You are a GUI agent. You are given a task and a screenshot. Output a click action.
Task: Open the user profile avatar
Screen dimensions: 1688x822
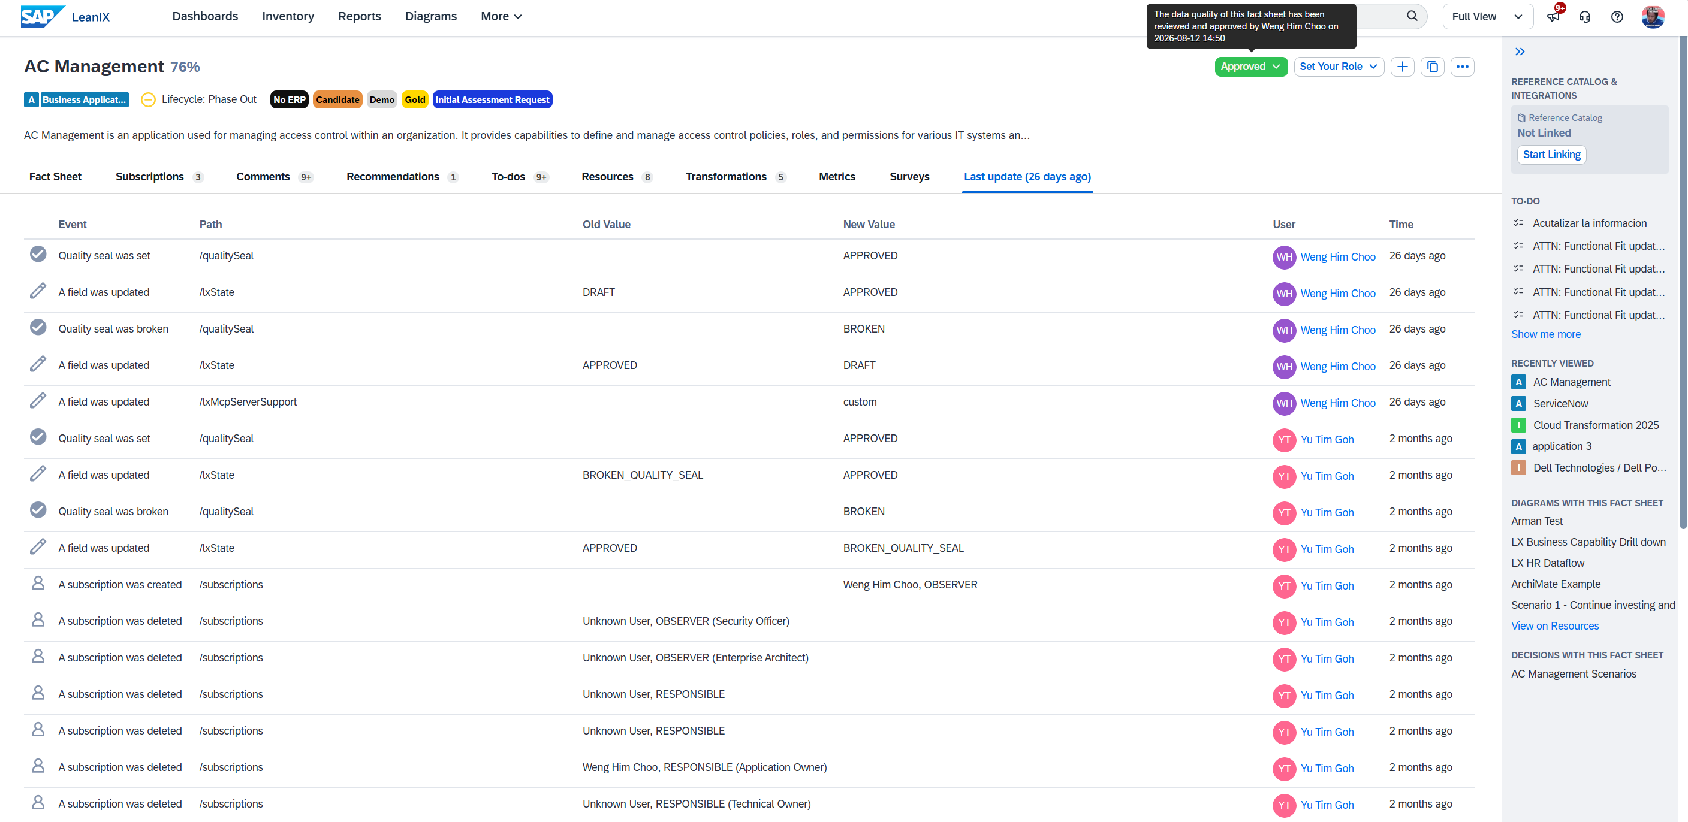pyautogui.click(x=1652, y=16)
